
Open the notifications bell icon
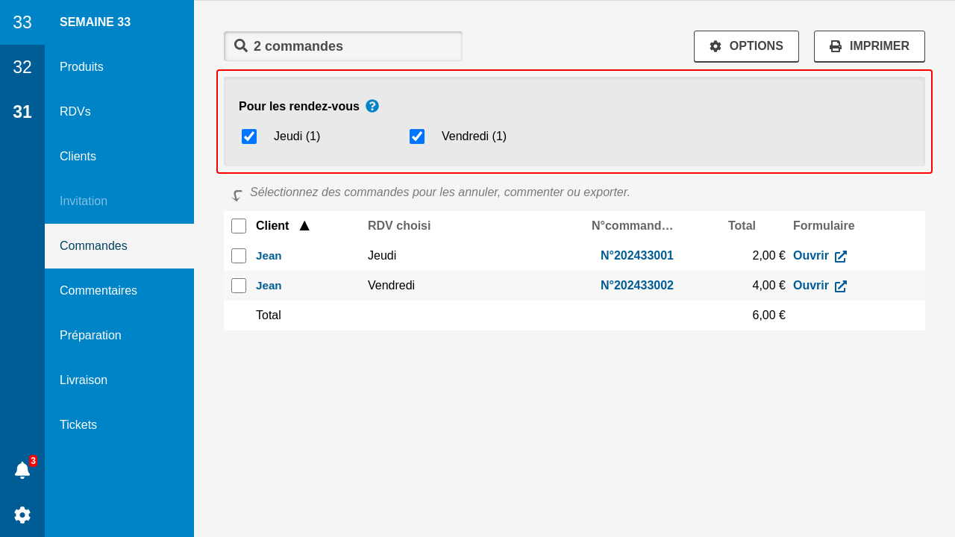pos(22,470)
